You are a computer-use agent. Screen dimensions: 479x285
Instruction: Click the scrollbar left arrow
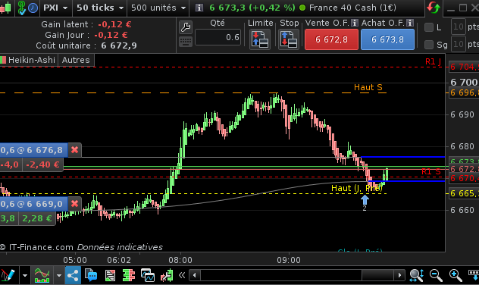pos(194,275)
